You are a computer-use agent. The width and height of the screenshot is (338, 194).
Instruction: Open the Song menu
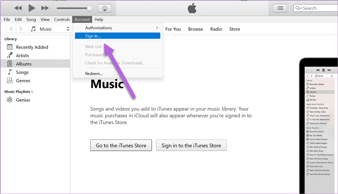[x=31, y=20]
